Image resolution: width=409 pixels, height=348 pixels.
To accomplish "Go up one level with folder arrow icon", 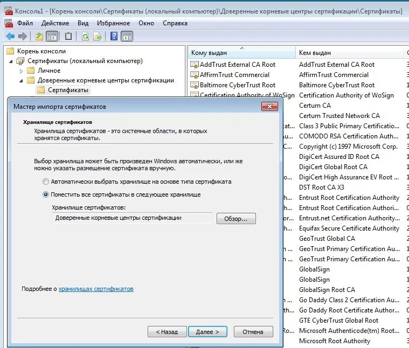I will coord(39,36).
